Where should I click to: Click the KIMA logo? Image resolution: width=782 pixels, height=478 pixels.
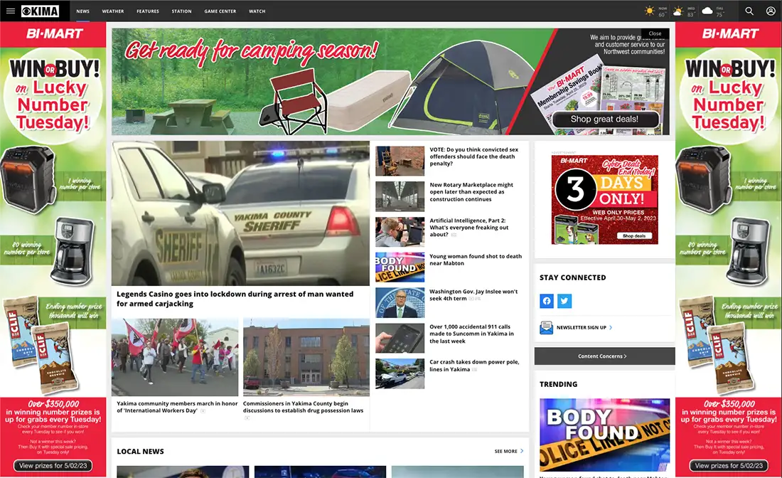(40, 11)
